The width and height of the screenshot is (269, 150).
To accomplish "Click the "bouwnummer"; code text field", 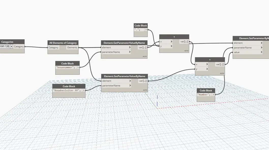I will pos(66,68).
